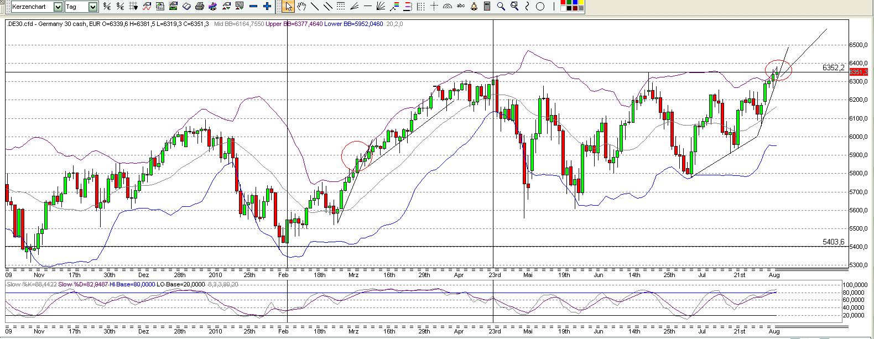Select the abc text annotation tool
The height and width of the screenshot is (339, 874).
(461, 6)
